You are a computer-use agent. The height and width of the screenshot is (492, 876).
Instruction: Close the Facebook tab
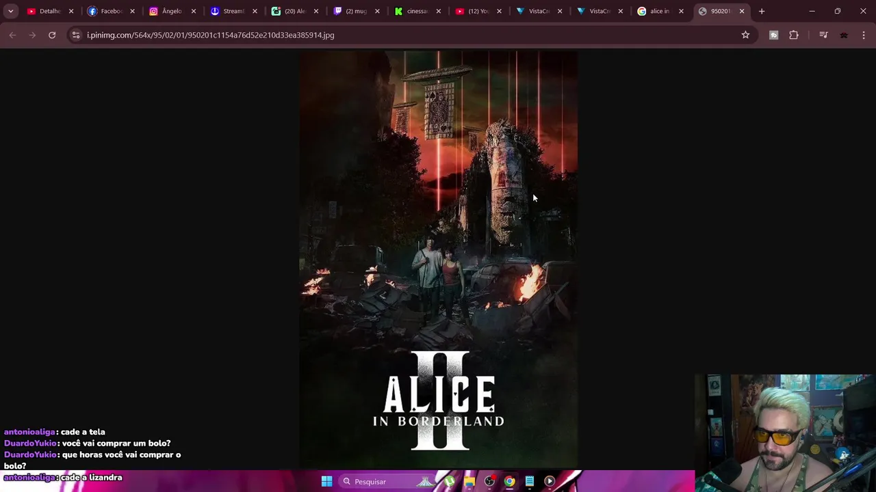[132, 11]
